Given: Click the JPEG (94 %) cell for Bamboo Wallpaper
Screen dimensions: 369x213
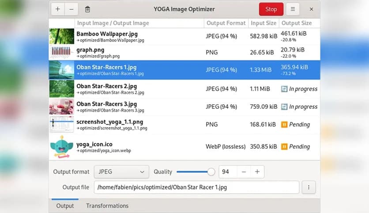Looking at the screenshot, I should tap(221, 36).
